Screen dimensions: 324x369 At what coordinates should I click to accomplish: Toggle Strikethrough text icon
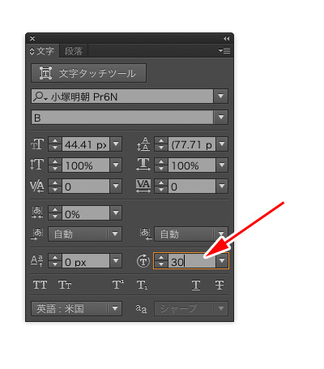pos(220,285)
